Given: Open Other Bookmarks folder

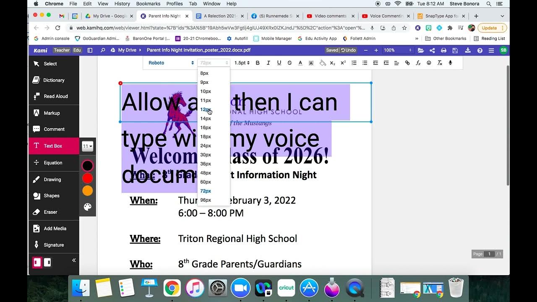Looking at the screenshot, I should 446,39.
